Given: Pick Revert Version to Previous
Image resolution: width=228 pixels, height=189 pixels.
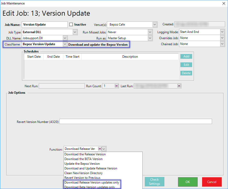Looking at the screenshot, I should (x=82, y=178).
